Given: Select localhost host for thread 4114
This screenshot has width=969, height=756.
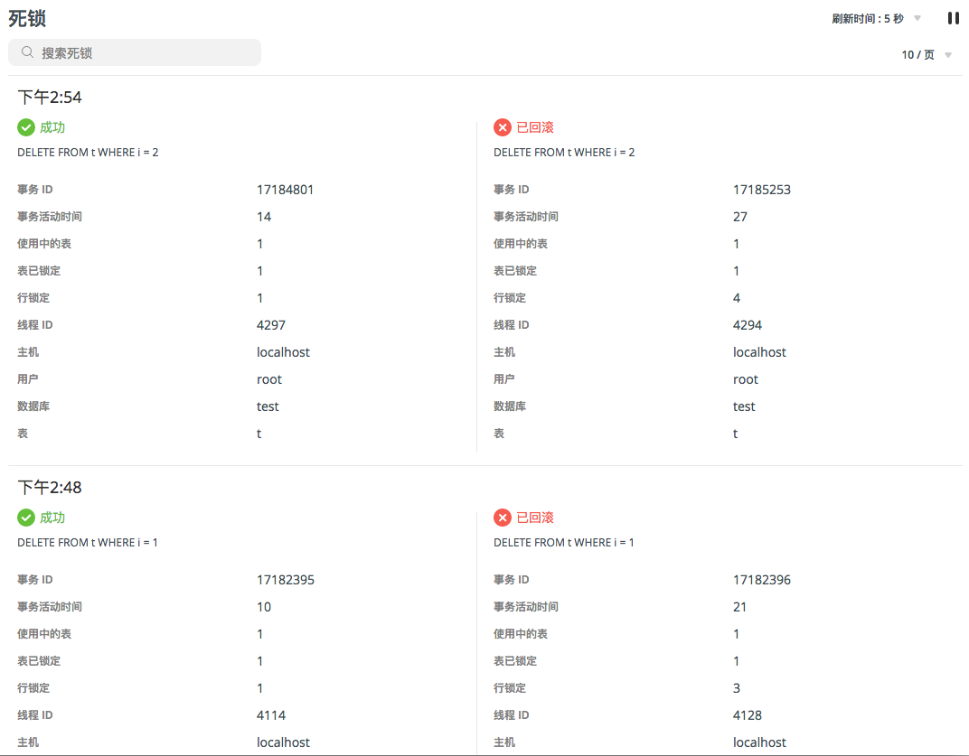Looking at the screenshot, I should coord(283,742).
